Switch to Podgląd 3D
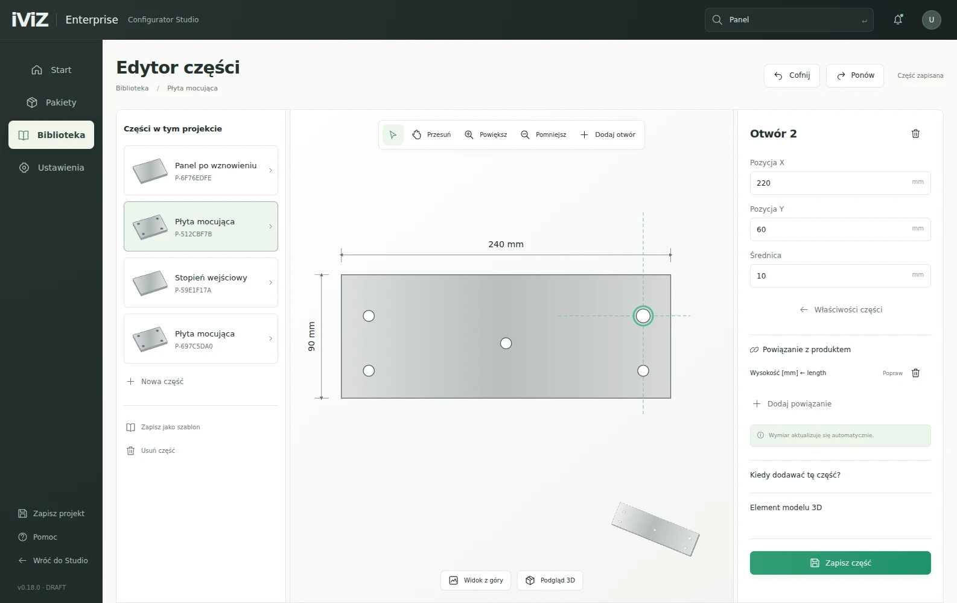Screen dimensions: 957x603 (x=550, y=580)
